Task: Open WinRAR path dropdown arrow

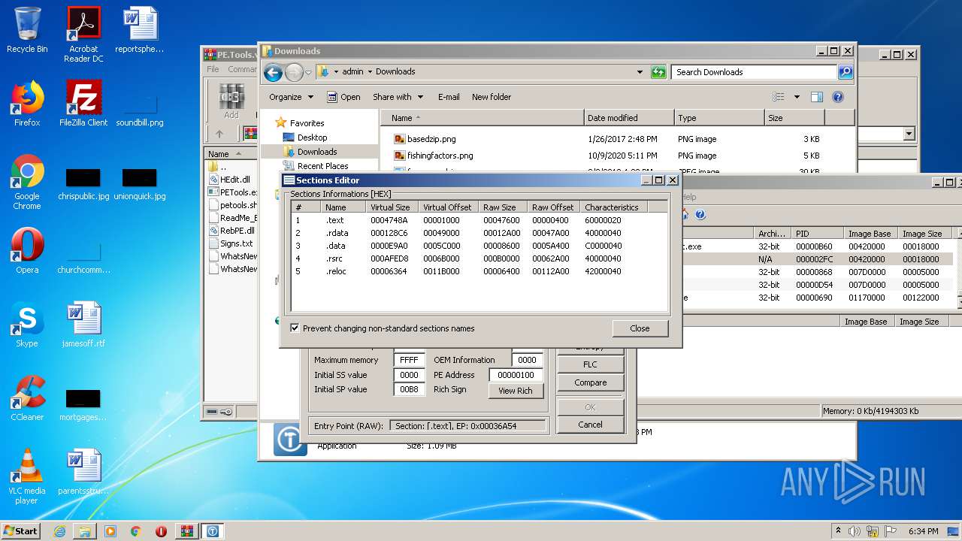Action: (x=909, y=134)
